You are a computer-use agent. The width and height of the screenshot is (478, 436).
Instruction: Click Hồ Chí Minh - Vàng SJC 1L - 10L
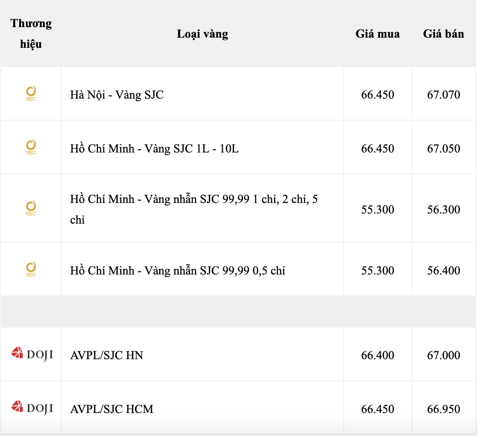(154, 149)
